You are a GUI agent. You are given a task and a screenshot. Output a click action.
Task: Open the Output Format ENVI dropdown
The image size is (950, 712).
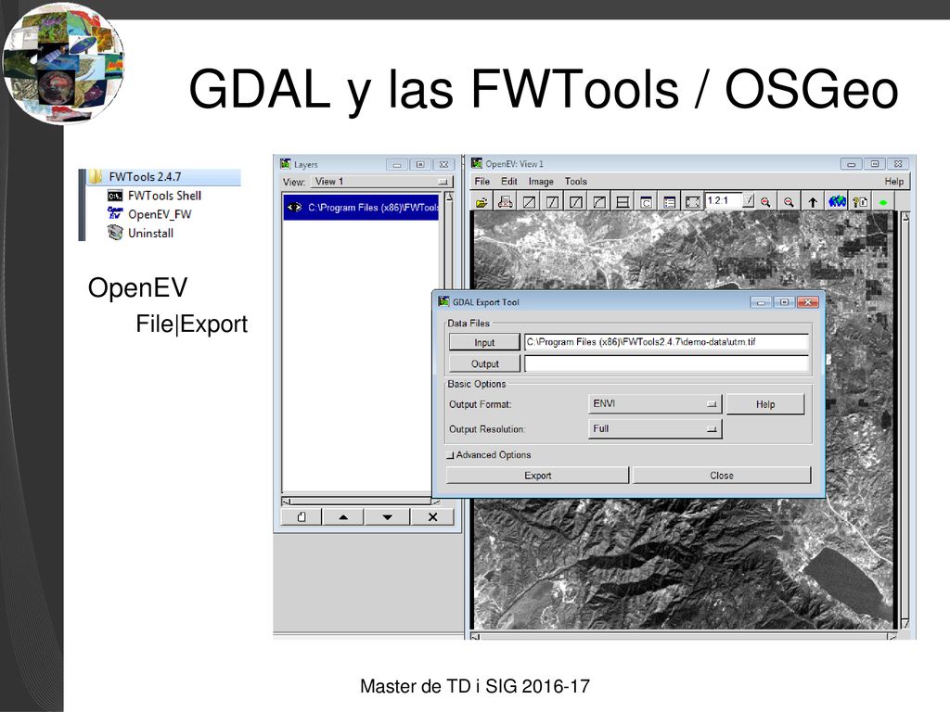655,404
